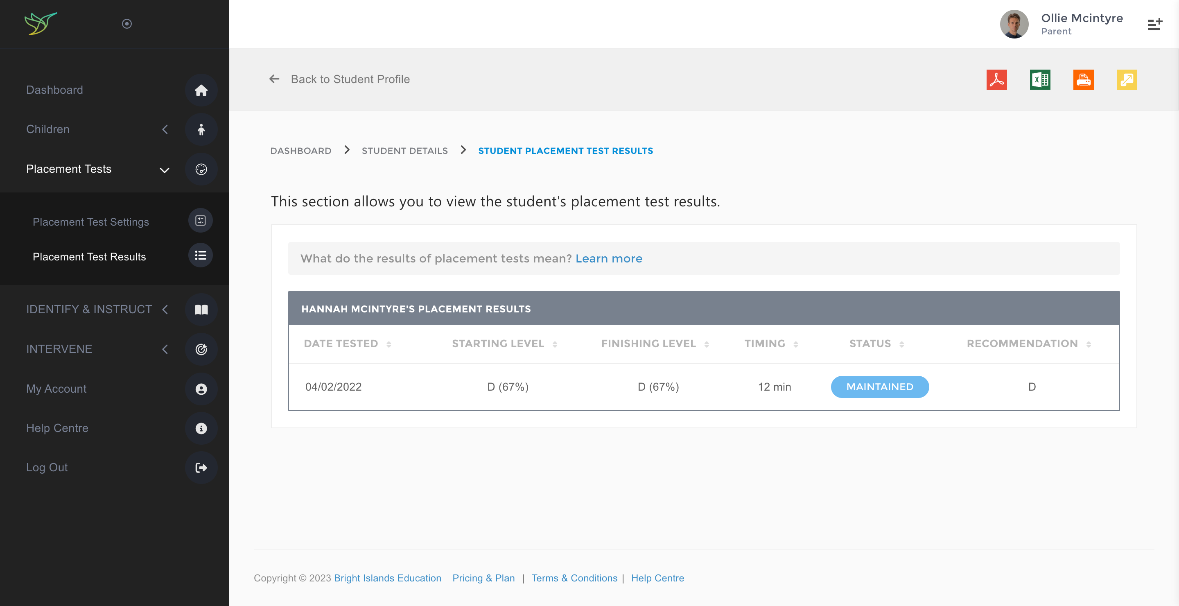This screenshot has width=1179, height=606.
Task: Open the Student Details breadcrumb
Action: pyautogui.click(x=404, y=151)
